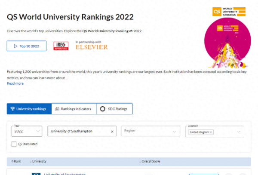The image size is (258, 175).
Task: Enable the QS Stars rated checkbox
Action: (x=14, y=144)
